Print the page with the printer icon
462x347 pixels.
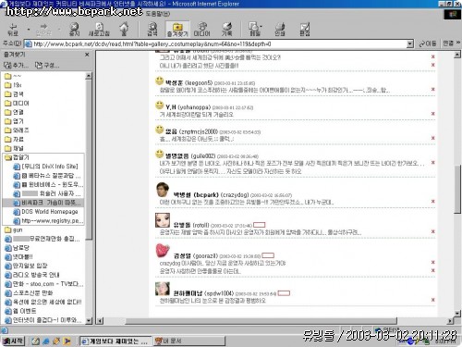280,30
